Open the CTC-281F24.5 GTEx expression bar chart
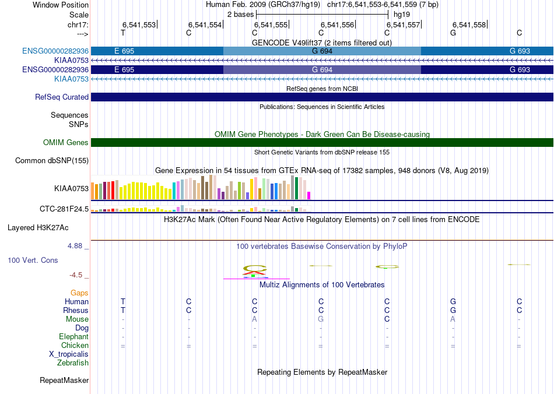Viewport: 554px width, 394px height. click(x=201, y=209)
